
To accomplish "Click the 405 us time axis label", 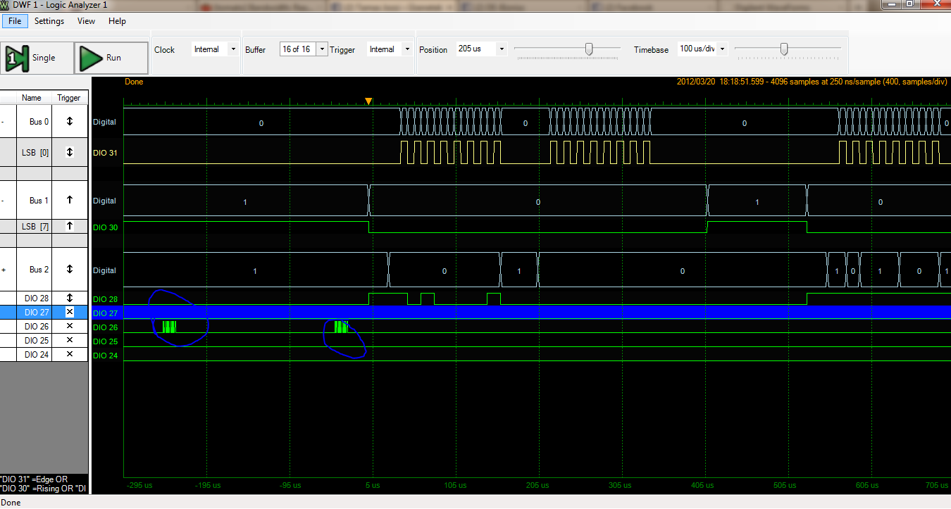I will [x=702, y=485].
